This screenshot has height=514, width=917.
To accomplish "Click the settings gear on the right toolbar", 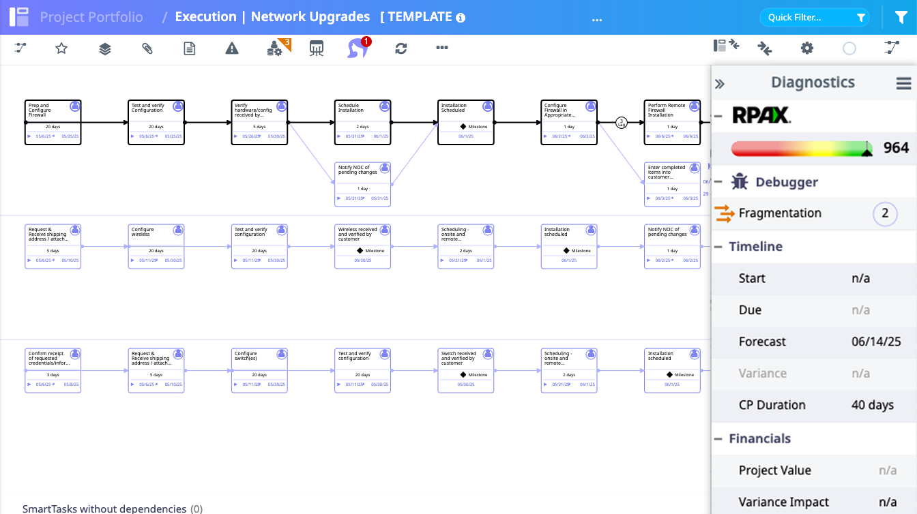I will 806,48.
